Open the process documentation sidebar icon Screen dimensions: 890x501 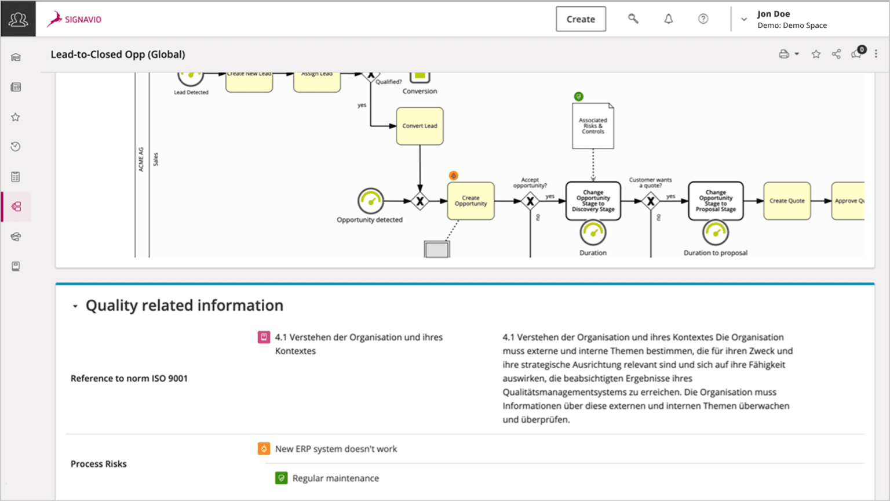point(15,86)
